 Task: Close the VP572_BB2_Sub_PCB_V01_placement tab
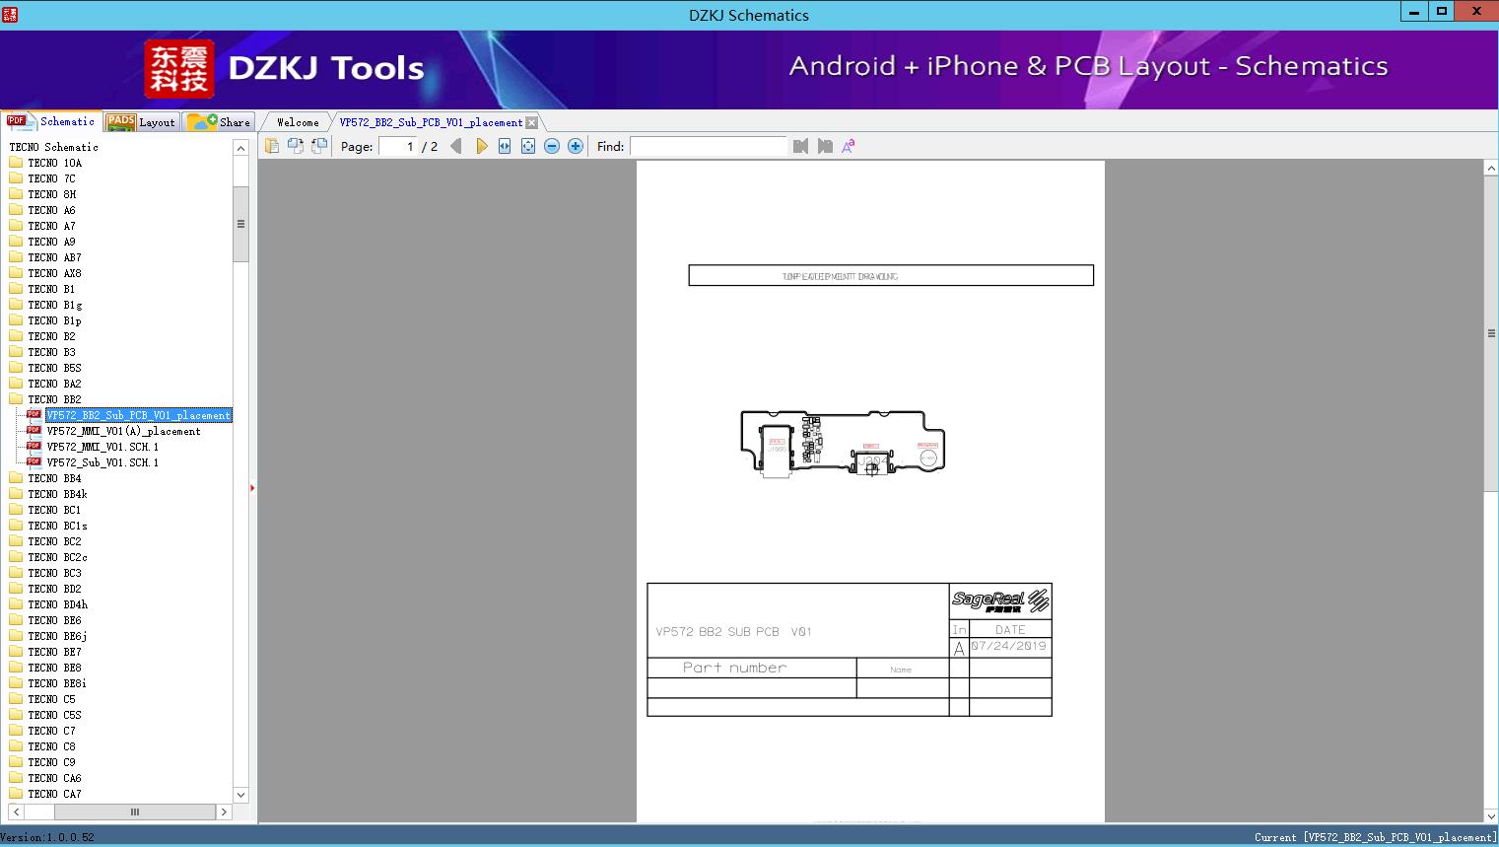(532, 122)
